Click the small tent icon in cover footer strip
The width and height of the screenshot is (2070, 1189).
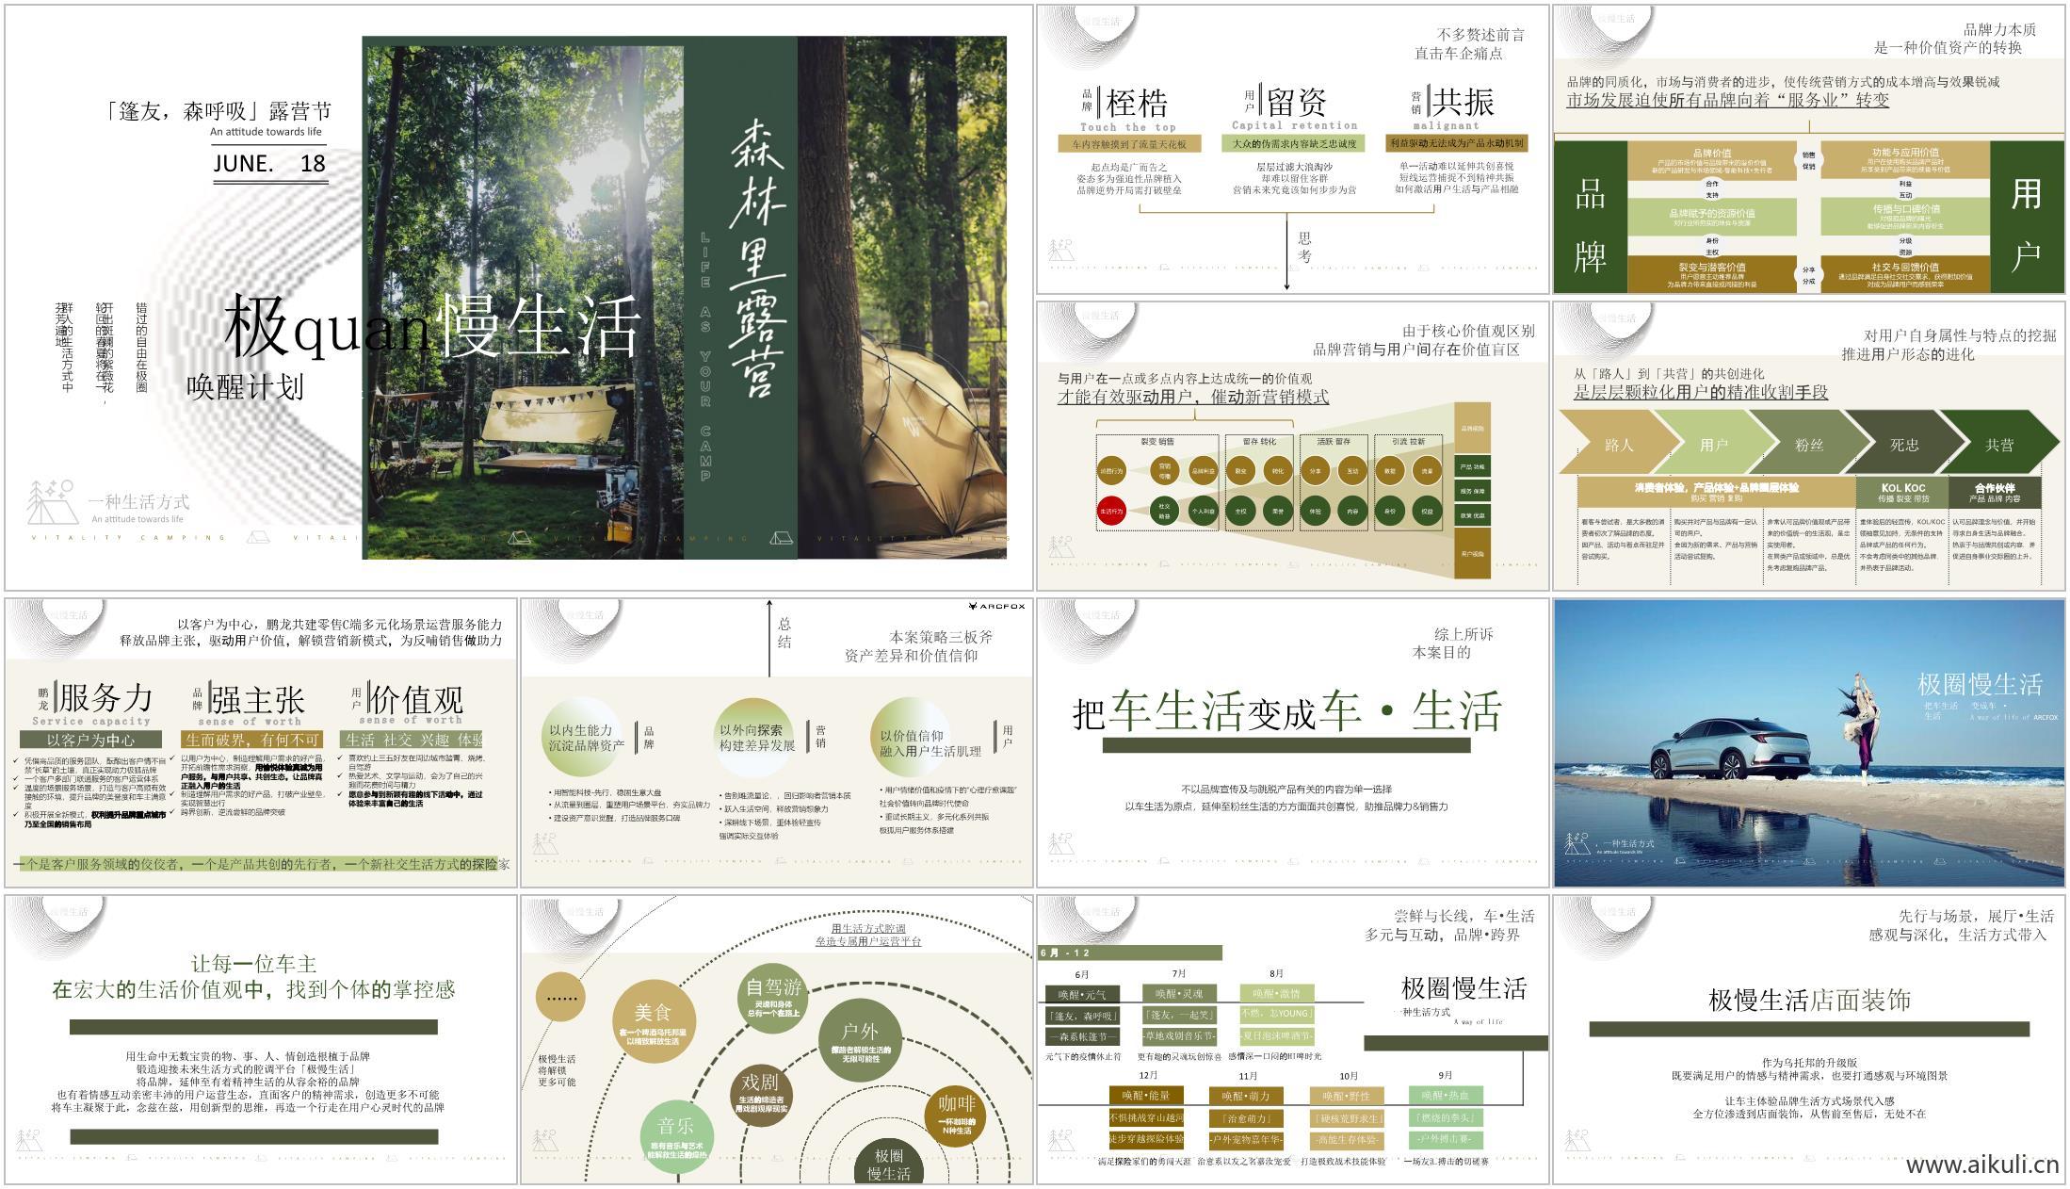[x=257, y=538]
